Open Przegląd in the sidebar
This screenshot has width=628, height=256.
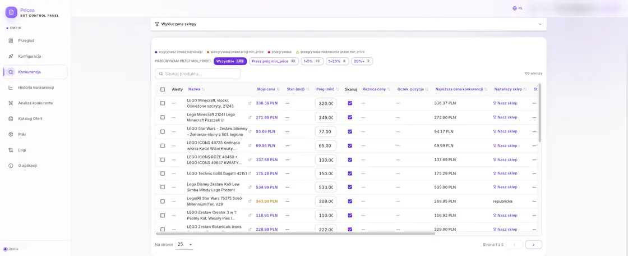click(26, 40)
